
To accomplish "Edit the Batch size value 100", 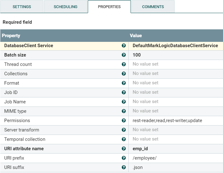I will tap(137, 55).
